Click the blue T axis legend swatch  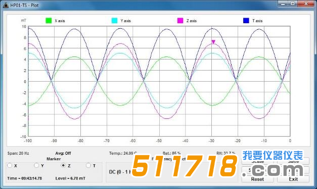[246, 21]
